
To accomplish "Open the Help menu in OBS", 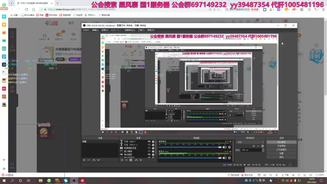I will tap(150, 30).
